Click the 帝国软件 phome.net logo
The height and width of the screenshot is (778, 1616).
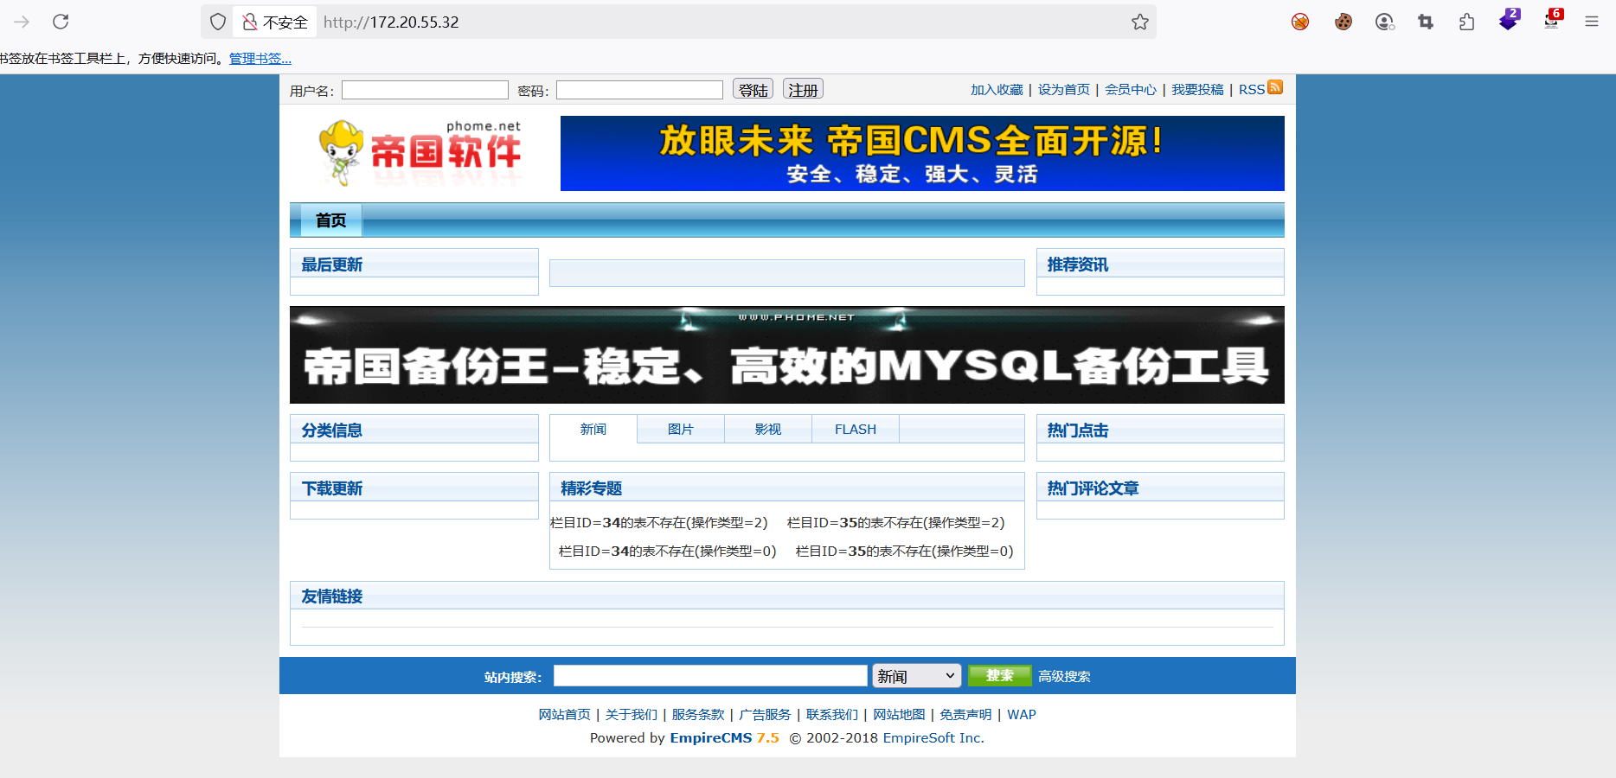(420, 153)
